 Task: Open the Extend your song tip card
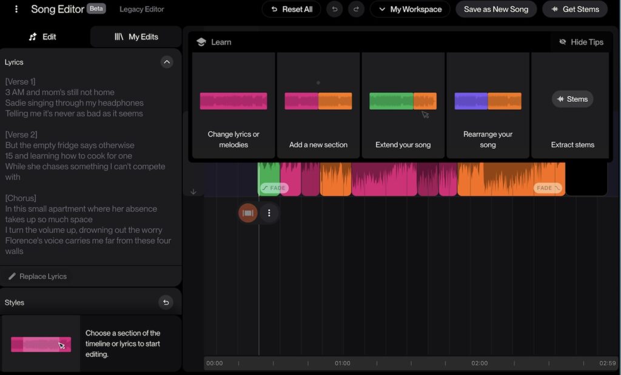coord(403,105)
